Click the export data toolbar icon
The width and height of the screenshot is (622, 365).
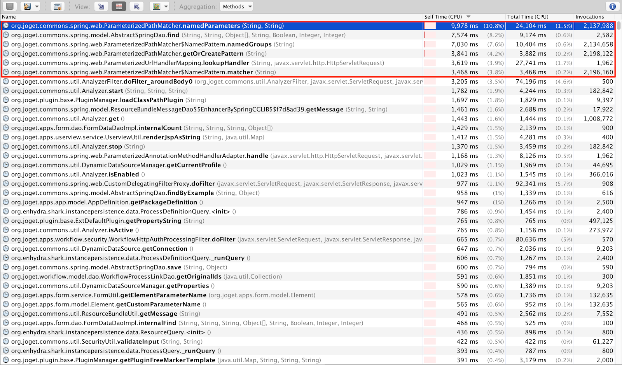pyautogui.click(x=27, y=6)
